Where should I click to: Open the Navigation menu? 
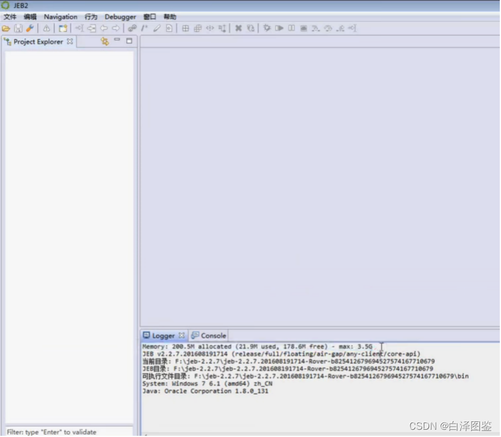tap(60, 17)
